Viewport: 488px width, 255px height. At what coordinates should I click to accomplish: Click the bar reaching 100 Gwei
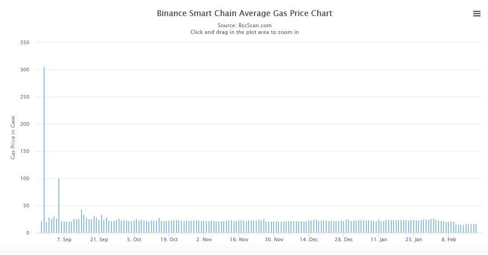pyautogui.click(x=59, y=205)
